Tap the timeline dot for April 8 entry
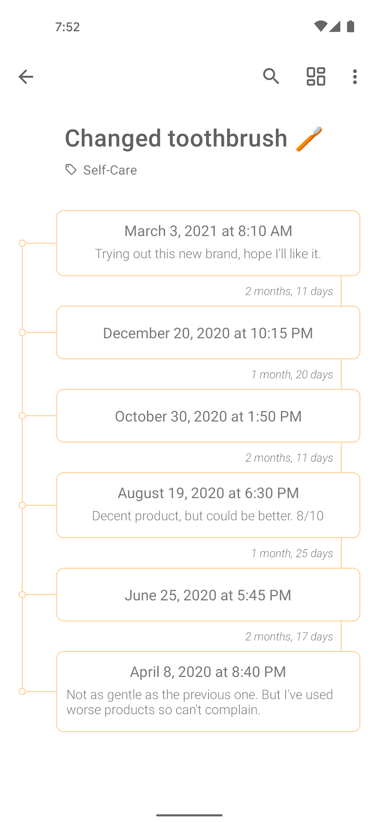 coord(22,691)
